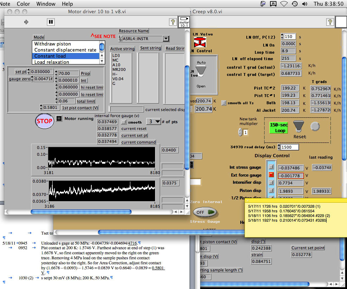This screenshot has height=289, width=347.
Task: Open context help in Motor driver window
Action: tap(172, 22)
